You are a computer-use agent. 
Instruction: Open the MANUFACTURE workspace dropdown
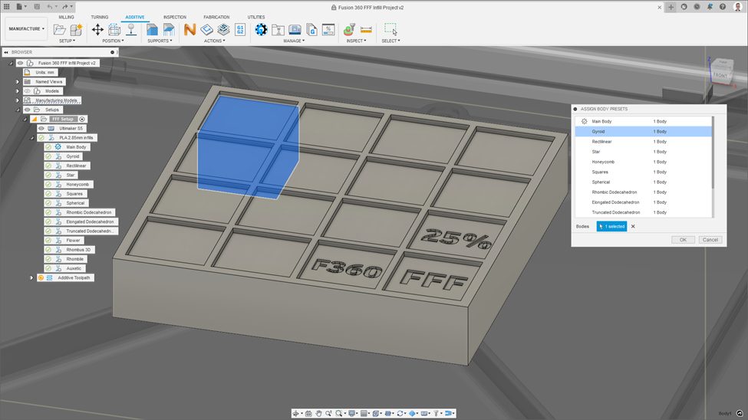tap(26, 29)
